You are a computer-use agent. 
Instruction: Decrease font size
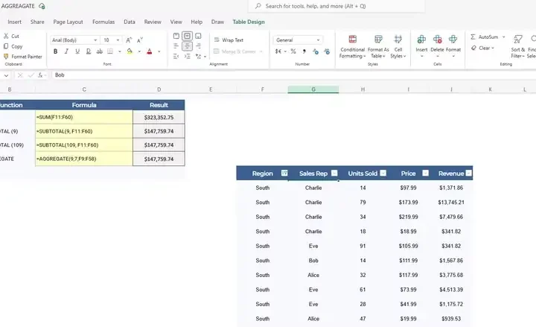(x=139, y=40)
